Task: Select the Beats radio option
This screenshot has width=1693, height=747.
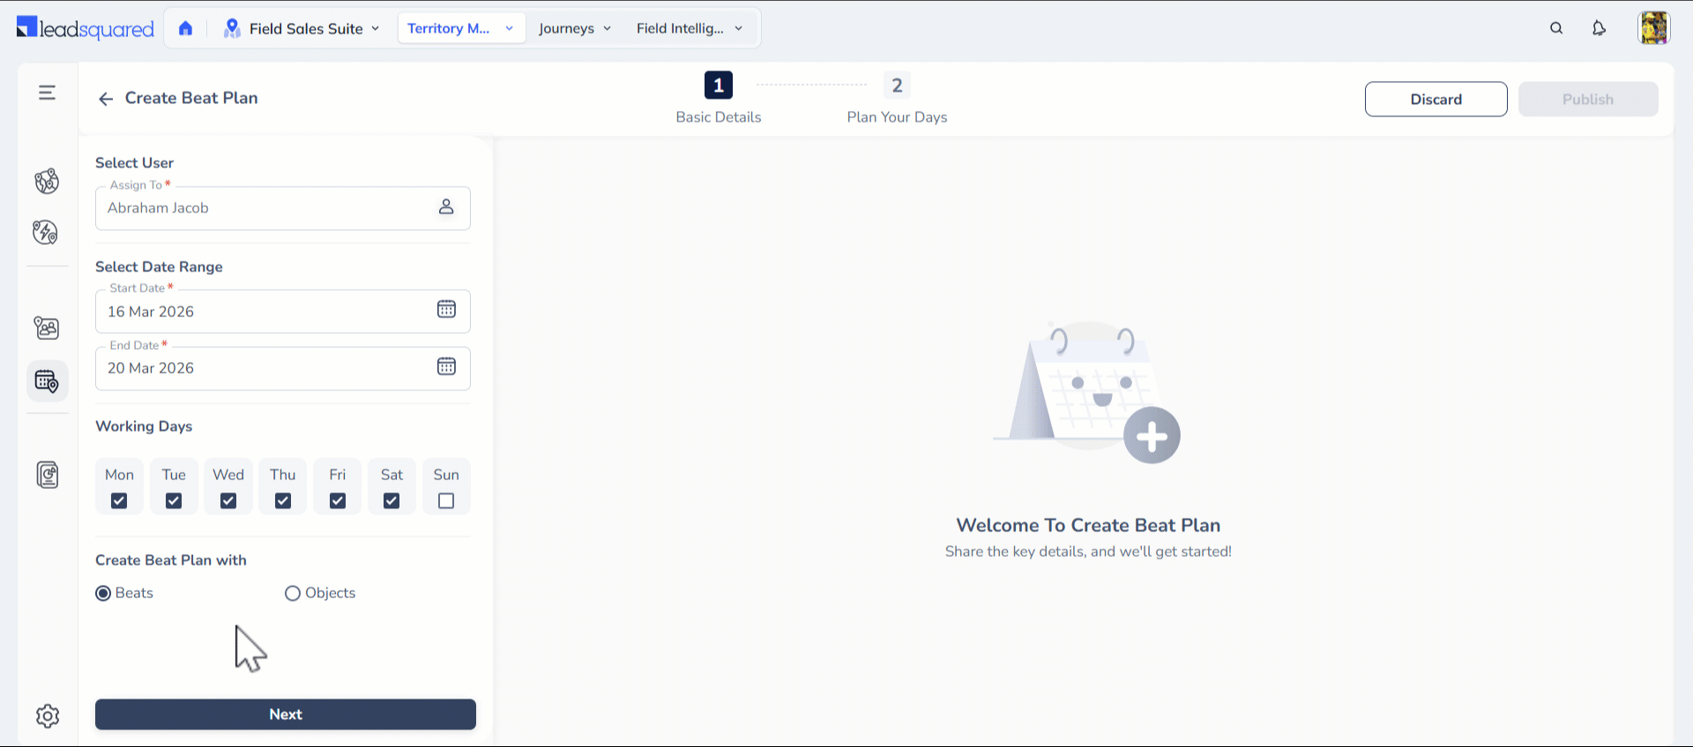Action: pyautogui.click(x=103, y=593)
